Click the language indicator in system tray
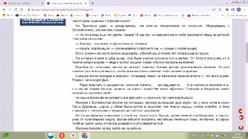Viewport: 248px width, 139px height. point(194,135)
